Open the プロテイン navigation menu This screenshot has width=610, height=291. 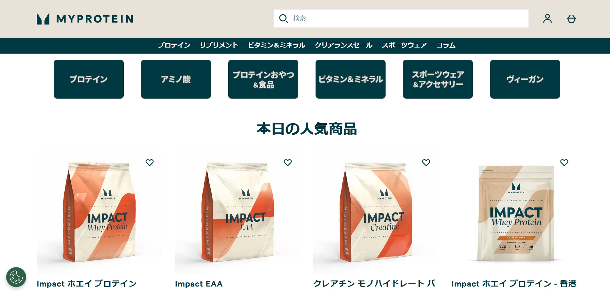tap(174, 45)
